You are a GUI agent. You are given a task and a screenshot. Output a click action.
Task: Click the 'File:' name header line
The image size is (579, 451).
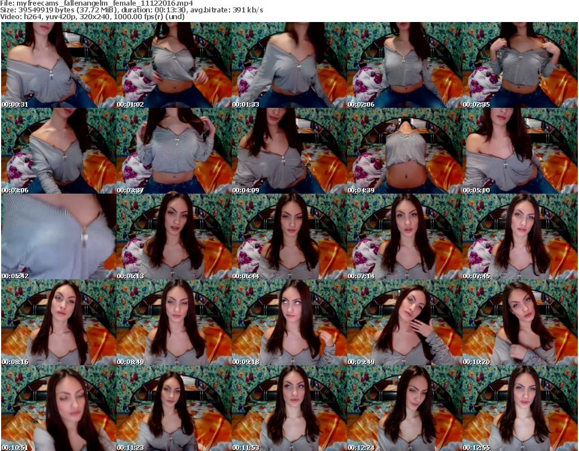pos(96,3)
